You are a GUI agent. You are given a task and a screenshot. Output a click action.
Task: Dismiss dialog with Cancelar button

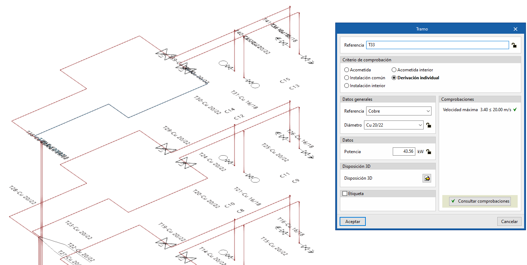[509, 222]
